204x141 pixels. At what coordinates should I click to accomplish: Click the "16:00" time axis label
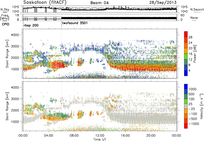coord(125,136)
